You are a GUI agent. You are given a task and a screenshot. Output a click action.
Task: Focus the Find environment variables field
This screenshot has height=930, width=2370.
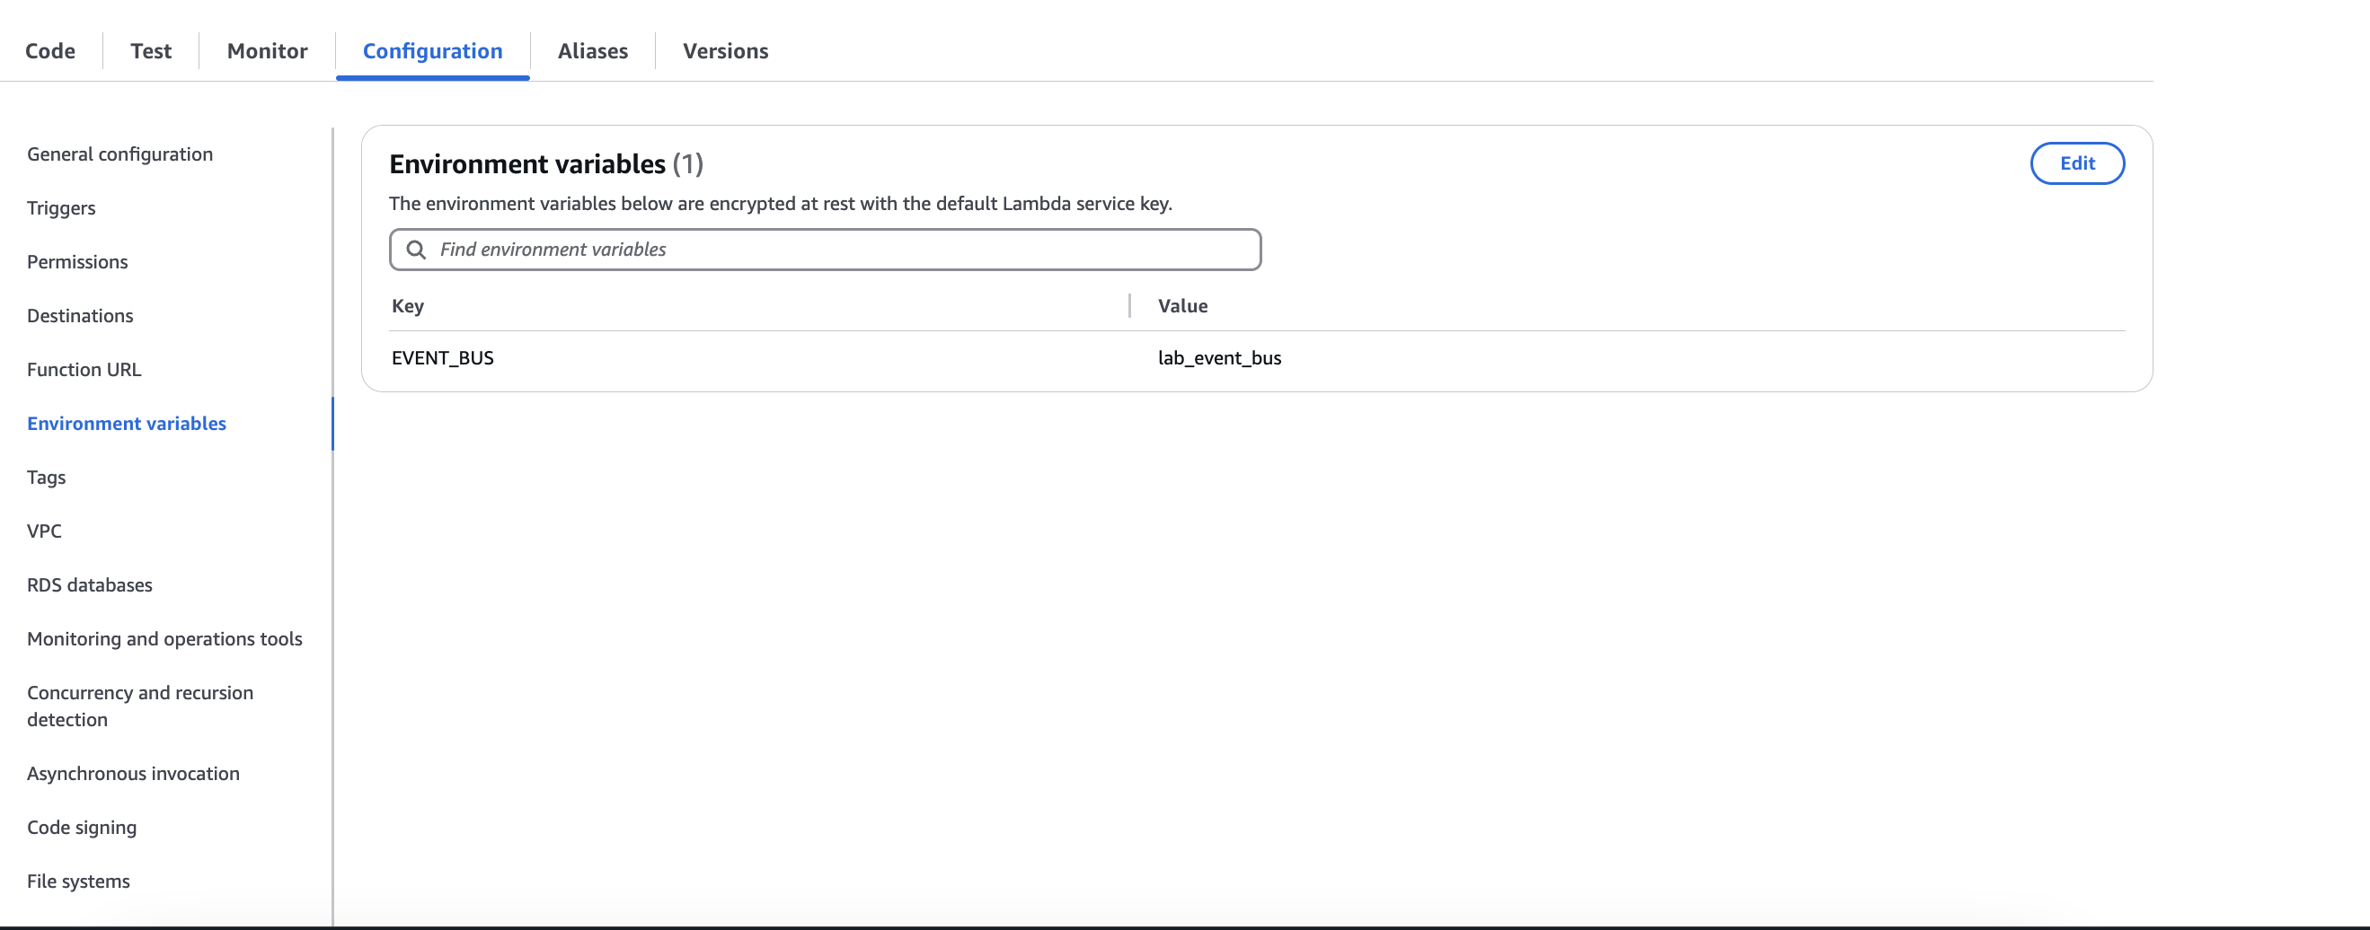826,250
